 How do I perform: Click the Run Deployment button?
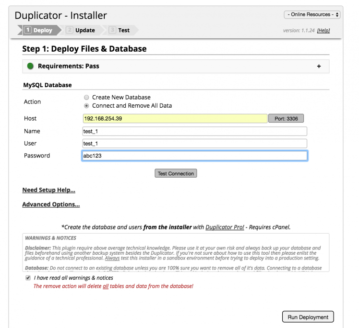point(308,317)
